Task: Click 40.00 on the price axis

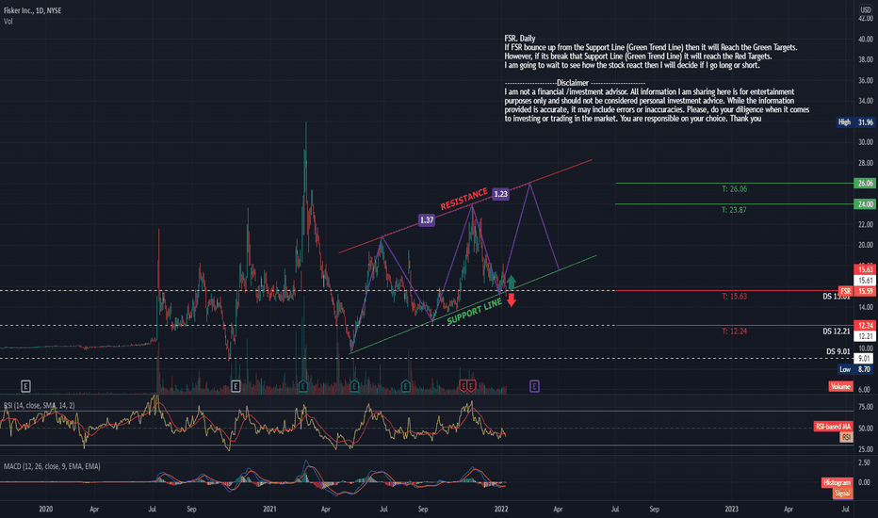Action: (x=865, y=40)
